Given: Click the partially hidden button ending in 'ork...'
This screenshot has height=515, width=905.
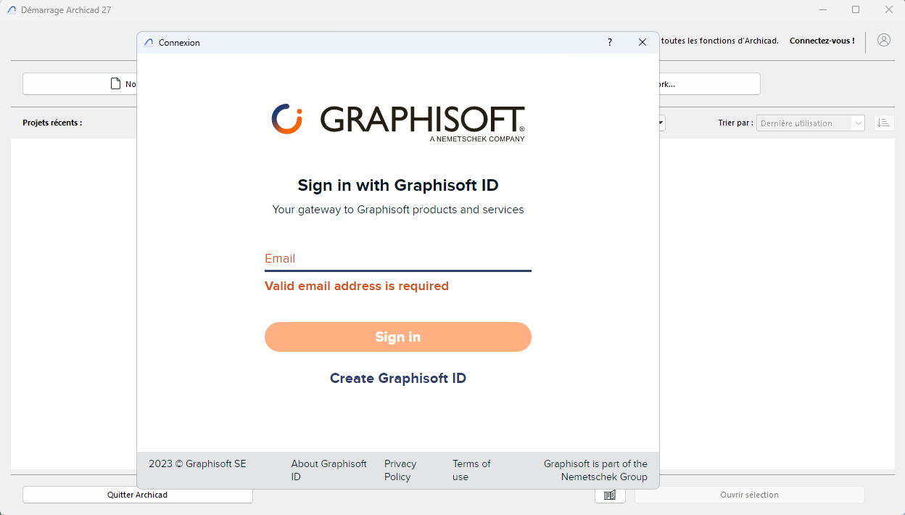Looking at the screenshot, I should (709, 84).
